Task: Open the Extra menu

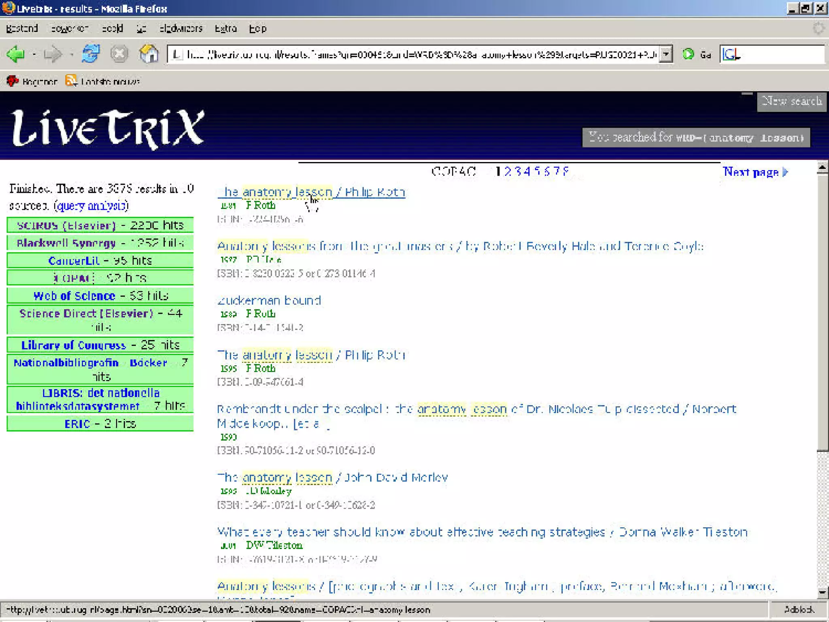Action: tap(225, 29)
